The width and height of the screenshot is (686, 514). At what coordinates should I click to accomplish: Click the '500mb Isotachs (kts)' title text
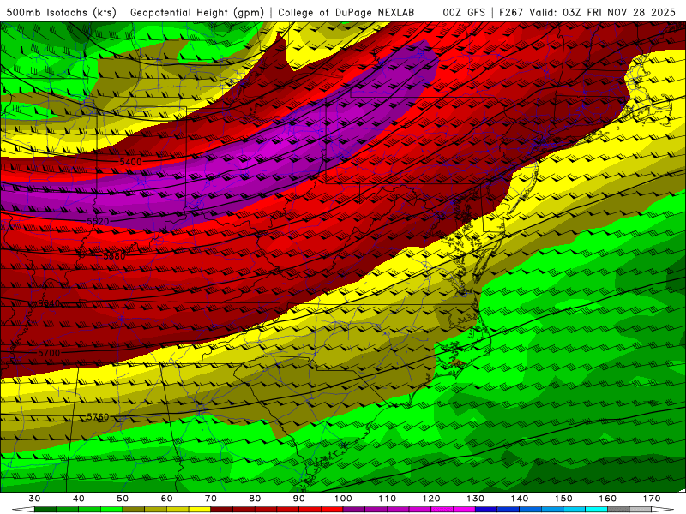62,12
